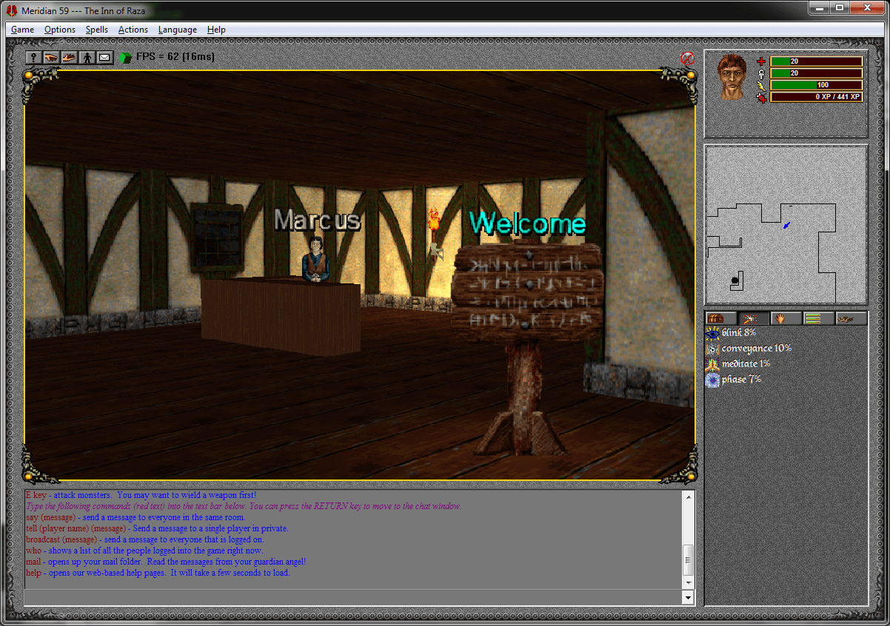Screen dimensions: 890x626
Task: Open the Game menu
Action: [23, 30]
